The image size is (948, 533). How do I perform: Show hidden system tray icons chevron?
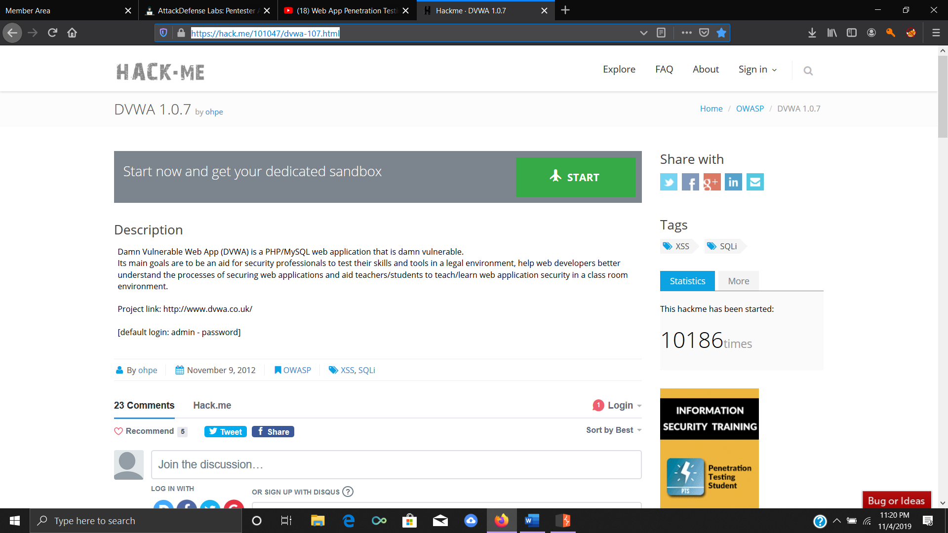click(836, 521)
